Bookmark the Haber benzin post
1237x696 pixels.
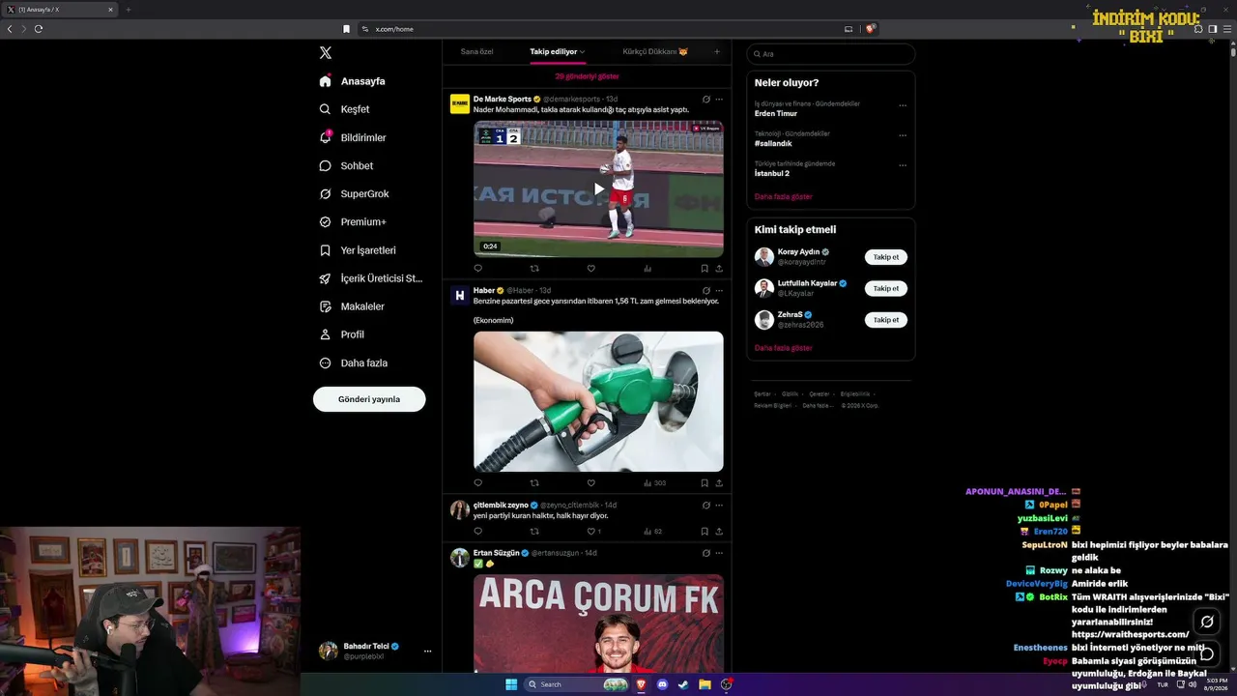tap(705, 482)
